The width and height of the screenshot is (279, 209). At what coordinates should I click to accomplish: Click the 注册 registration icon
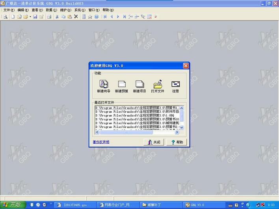(175, 84)
